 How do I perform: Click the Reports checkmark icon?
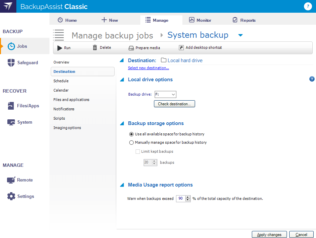tap(235, 20)
